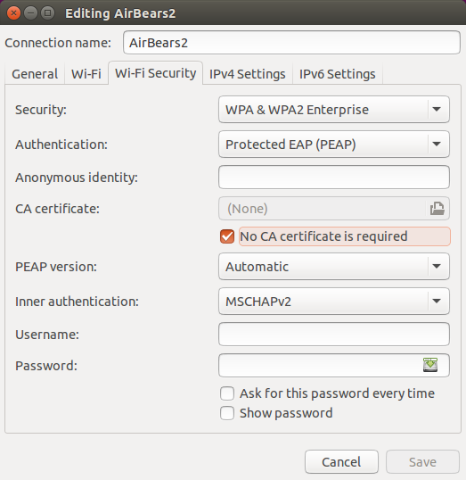Uncheck No CA certificate is required
Image resolution: width=466 pixels, height=480 pixels.
pyautogui.click(x=227, y=236)
